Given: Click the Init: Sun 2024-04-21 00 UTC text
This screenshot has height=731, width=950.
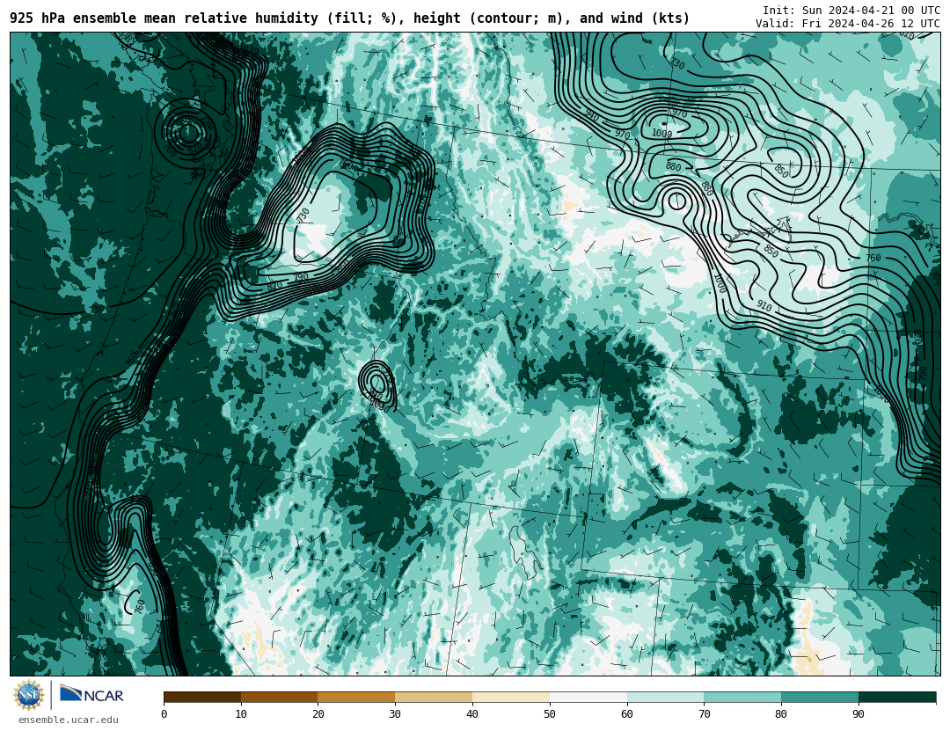Looking at the screenshot, I should coord(851,11).
